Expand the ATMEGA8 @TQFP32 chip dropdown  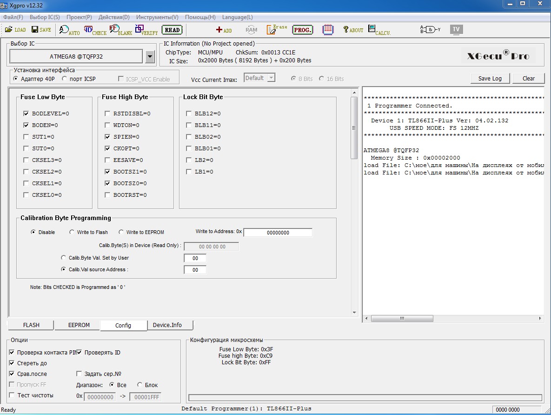[150, 57]
